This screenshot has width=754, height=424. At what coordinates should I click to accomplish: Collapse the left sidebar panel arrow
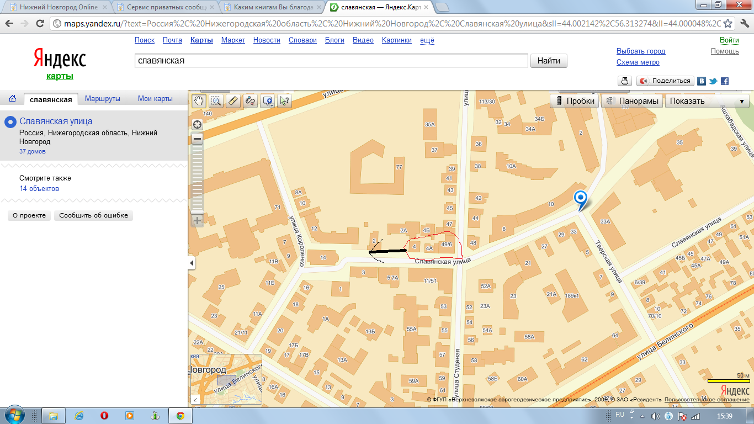click(192, 263)
